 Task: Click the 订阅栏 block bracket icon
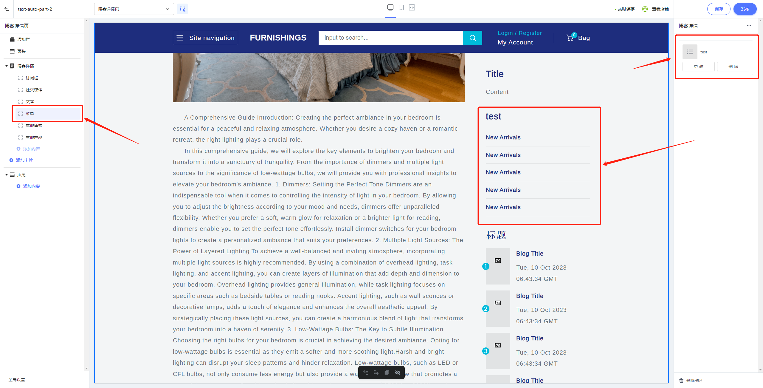click(x=20, y=78)
